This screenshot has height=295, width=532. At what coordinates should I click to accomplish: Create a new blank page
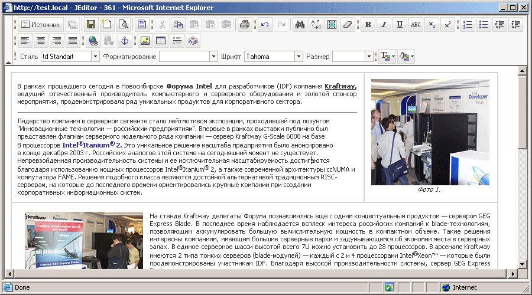click(107, 24)
